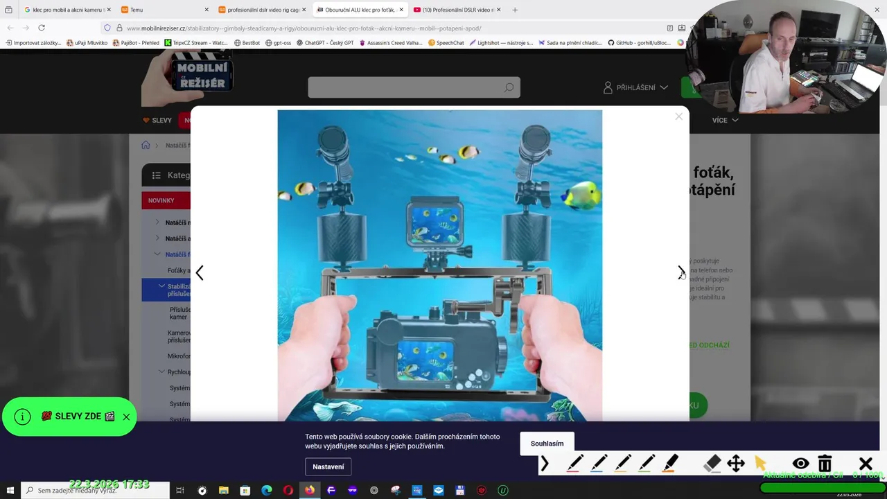The image size is (887, 499).
Task: Show previous image in the lightbox gallery
Action: point(200,272)
